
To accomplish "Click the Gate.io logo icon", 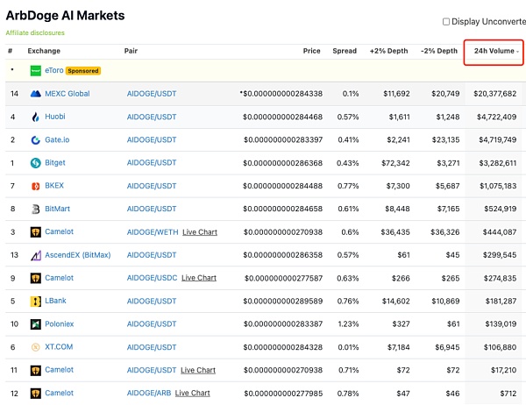I will pyautogui.click(x=36, y=139).
